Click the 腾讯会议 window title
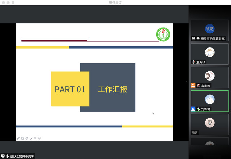Viewport: 231px width, 159px height. [x=115, y=3]
